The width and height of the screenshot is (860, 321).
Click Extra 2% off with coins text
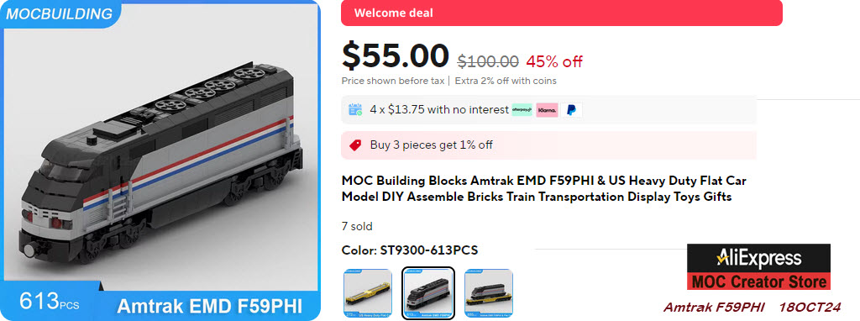(x=506, y=82)
